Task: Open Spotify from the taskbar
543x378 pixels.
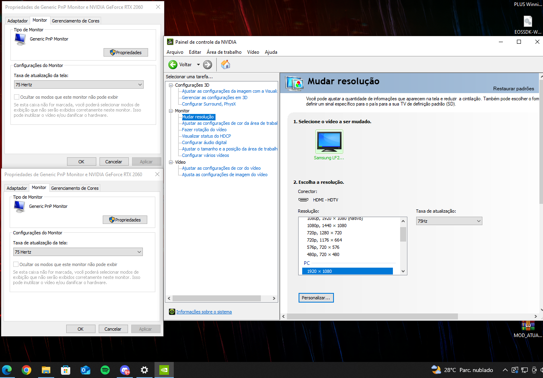Action: coord(105,370)
